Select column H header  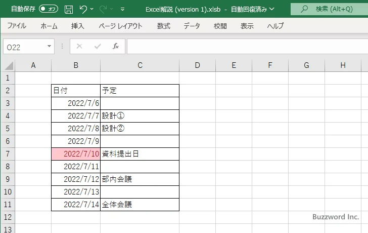point(343,65)
